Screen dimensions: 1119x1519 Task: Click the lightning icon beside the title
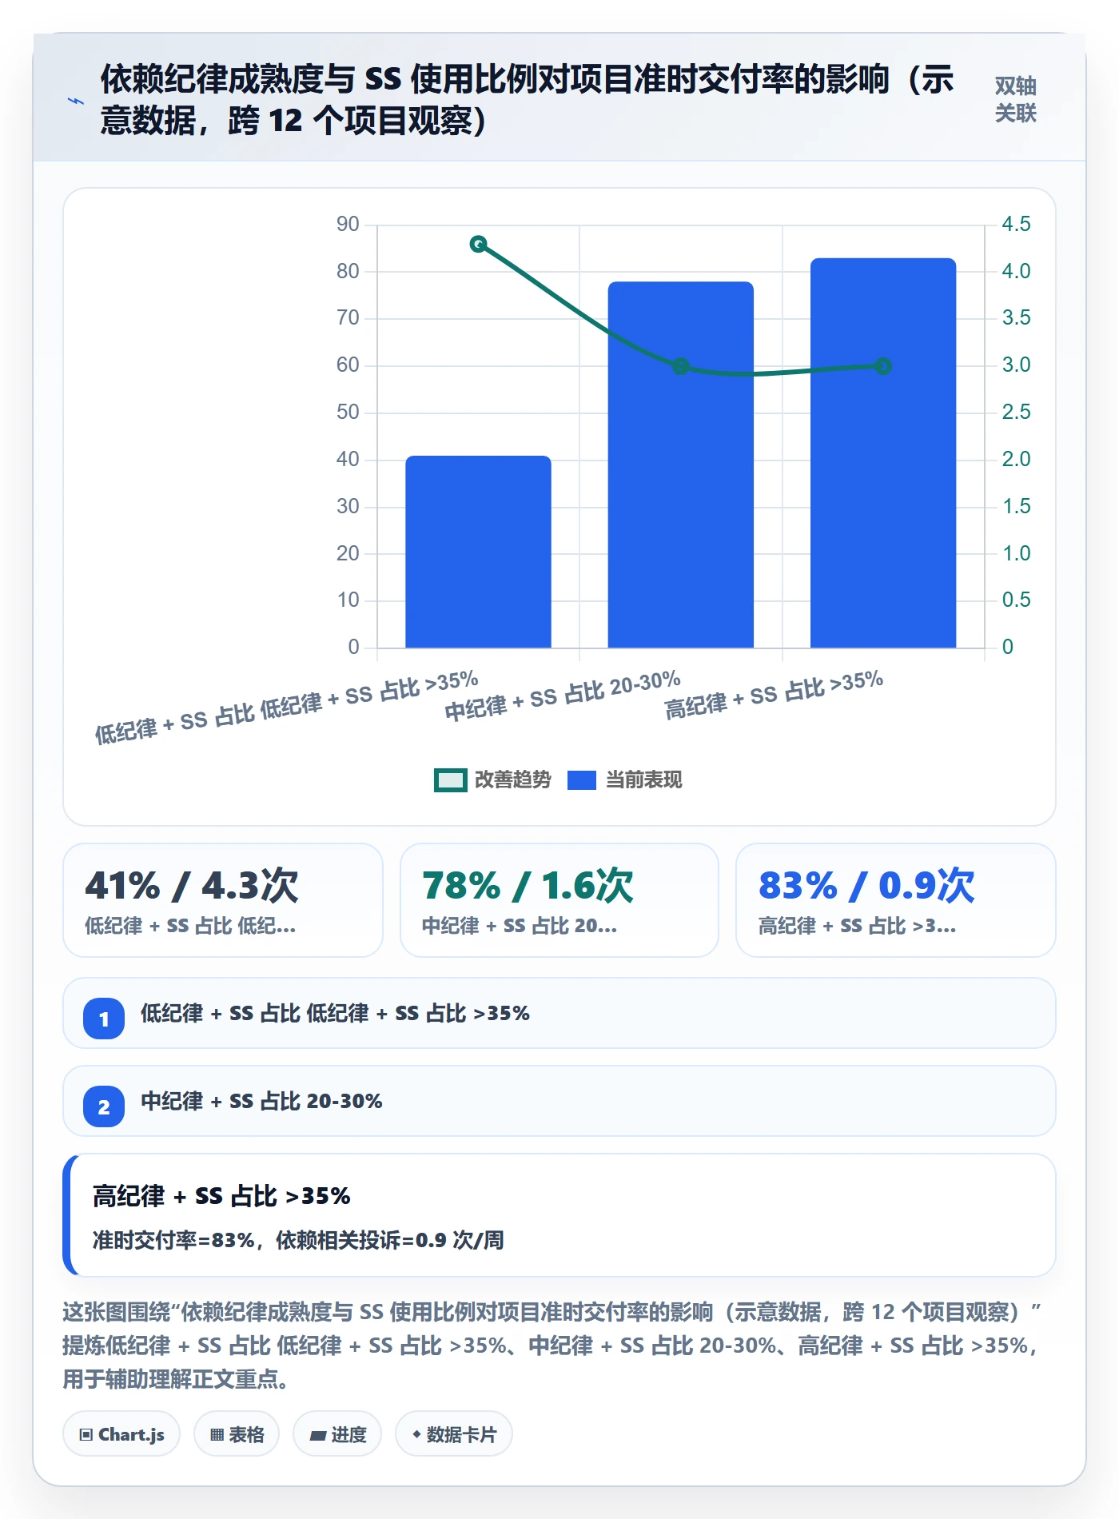point(76,101)
